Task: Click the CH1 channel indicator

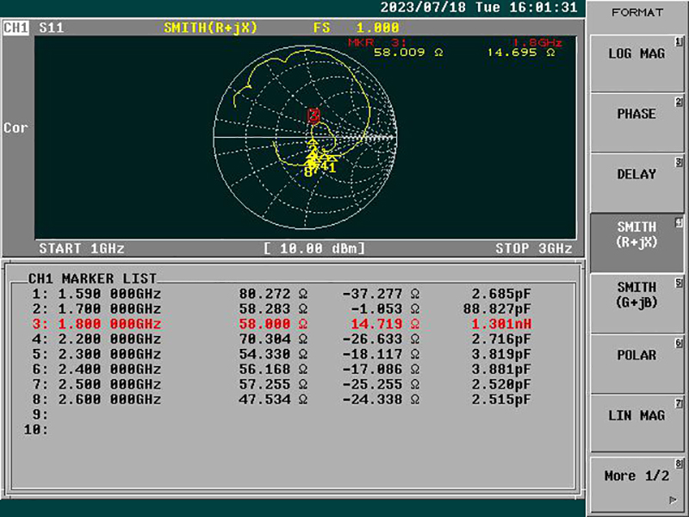Action: 16,28
